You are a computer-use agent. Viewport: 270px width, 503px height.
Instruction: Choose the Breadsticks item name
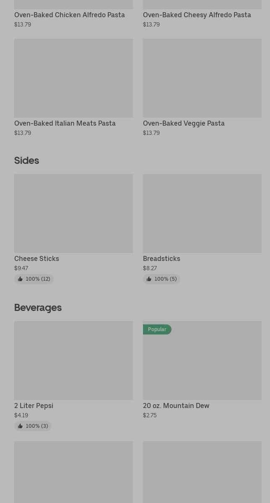pos(161,258)
